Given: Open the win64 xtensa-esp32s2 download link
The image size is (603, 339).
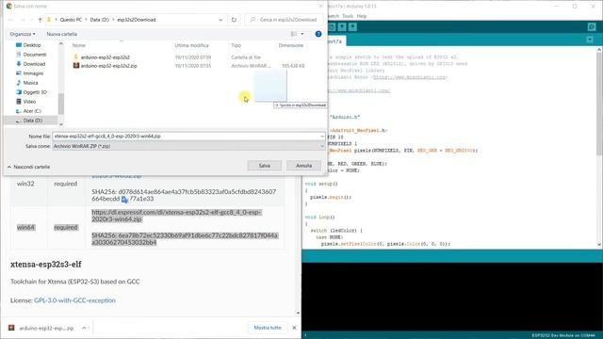Looking at the screenshot, I should [176, 216].
